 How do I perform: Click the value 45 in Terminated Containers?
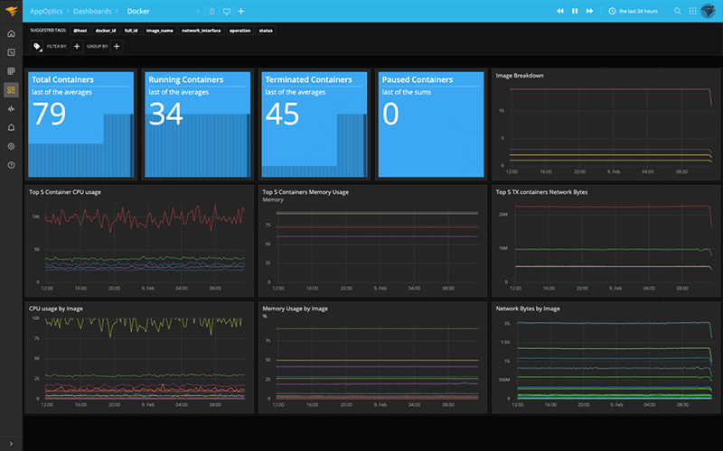[283, 114]
